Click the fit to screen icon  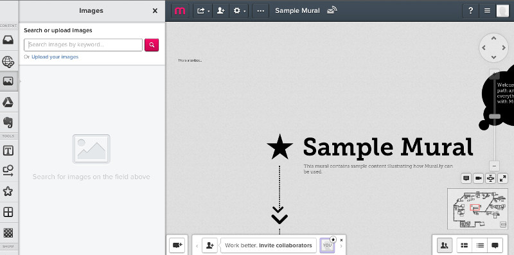(x=490, y=179)
